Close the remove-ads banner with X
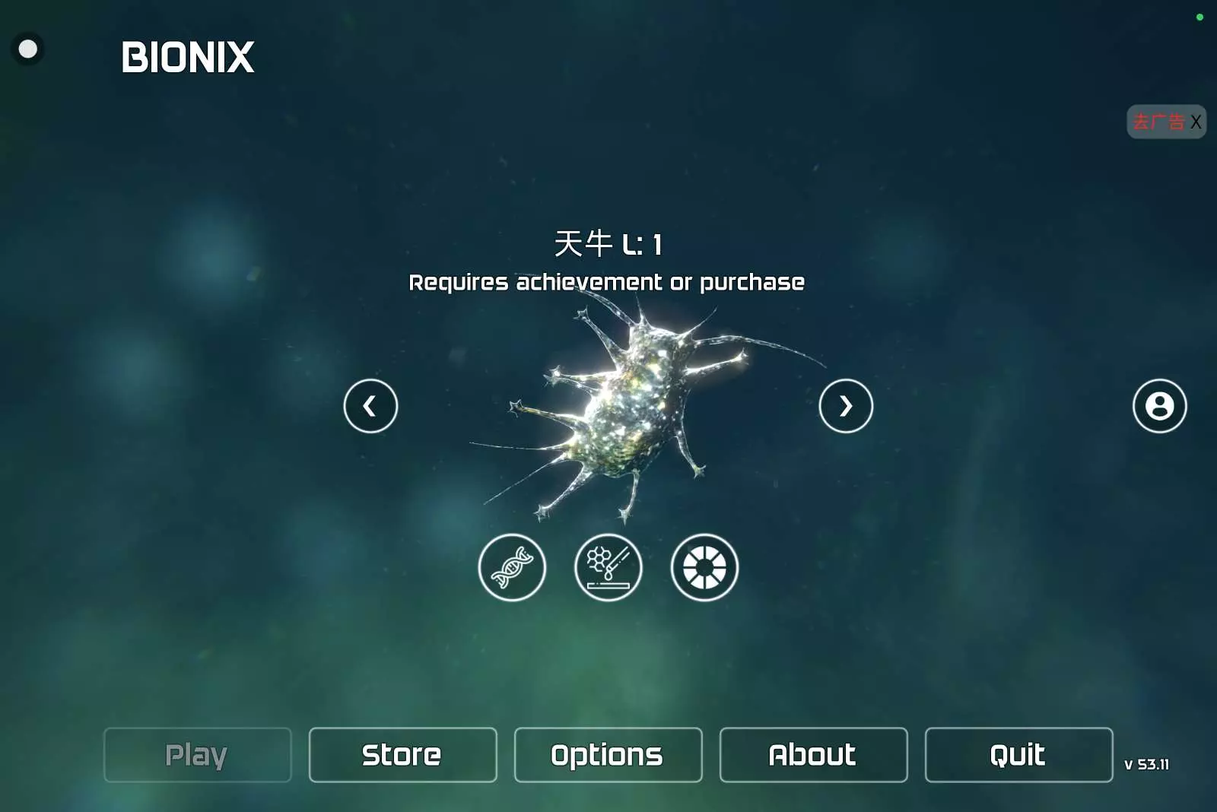Screen dimensions: 1217x812 point(1196,122)
